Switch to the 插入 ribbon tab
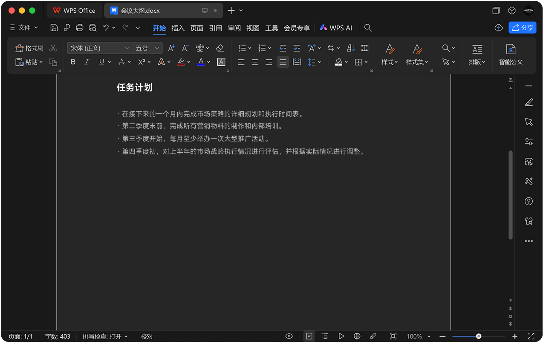Viewport: 543px width, 342px height. [x=178, y=28]
